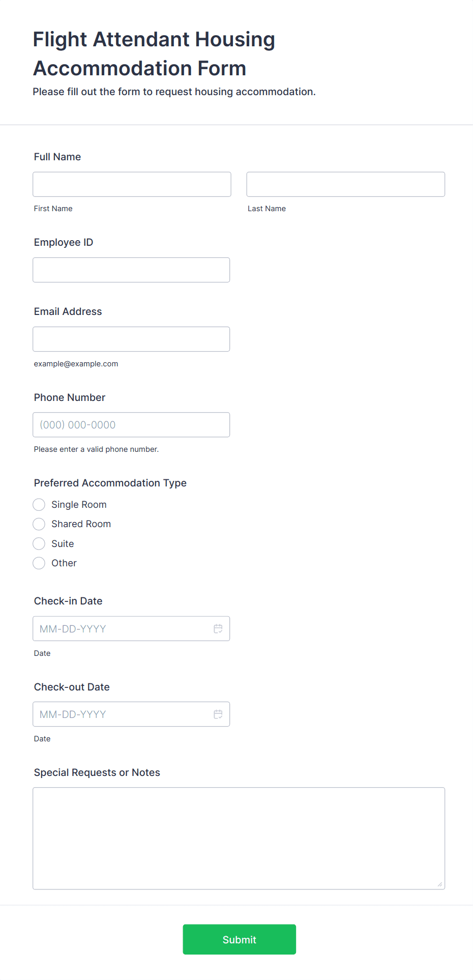Open the Check-out Date calendar icon
This screenshot has width=473, height=980.
[x=218, y=714]
